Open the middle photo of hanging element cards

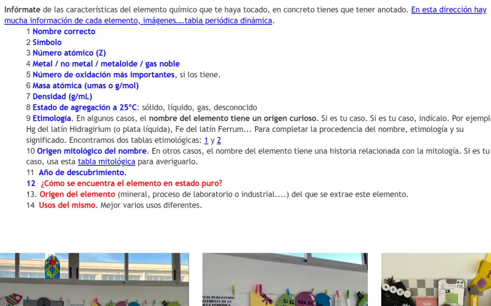click(x=285, y=279)
